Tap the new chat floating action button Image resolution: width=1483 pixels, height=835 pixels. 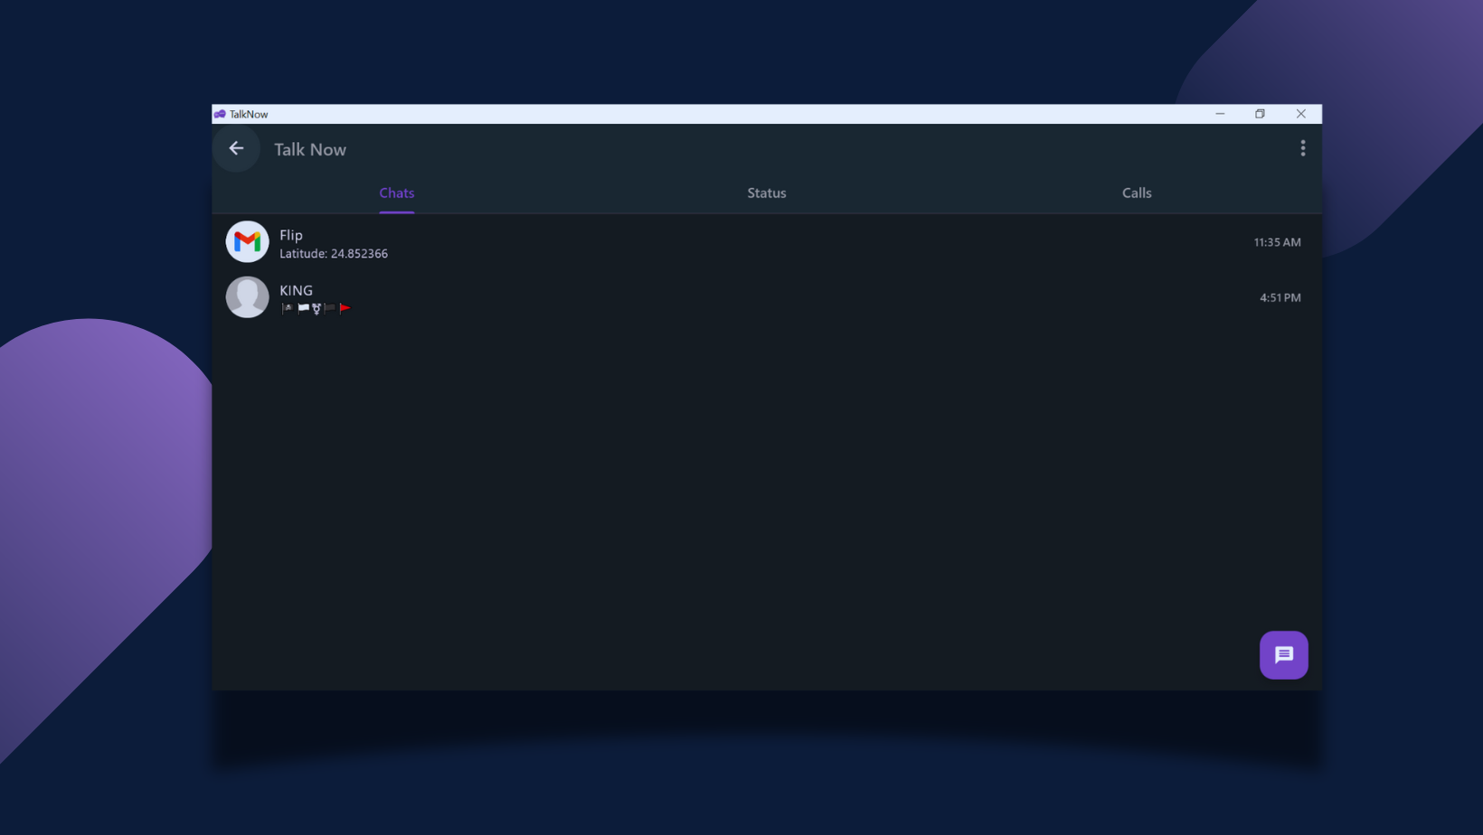(x=1283, y=654)
